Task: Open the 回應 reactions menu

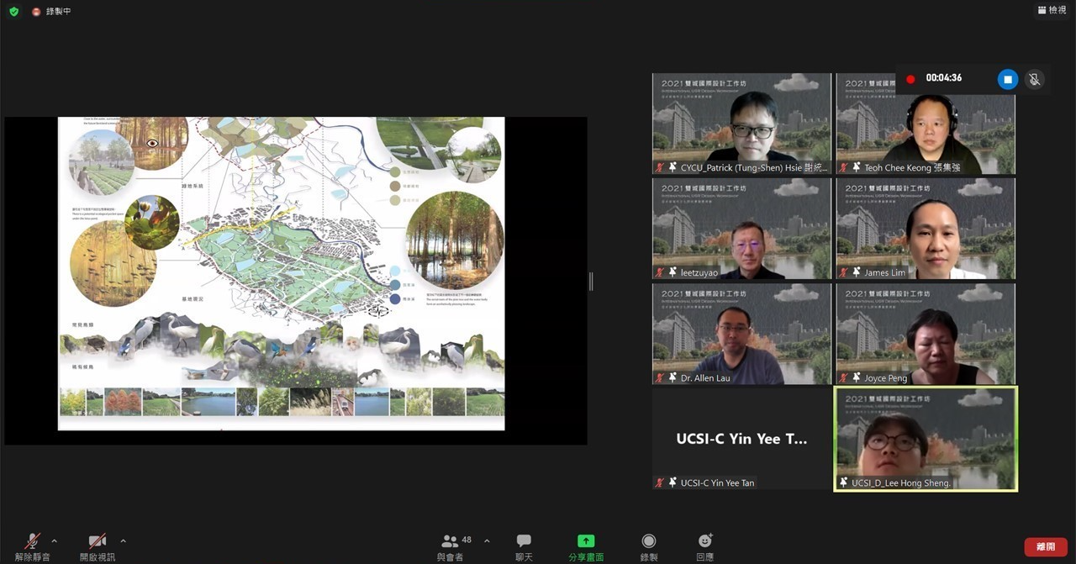Action: (x=705, y=547)
